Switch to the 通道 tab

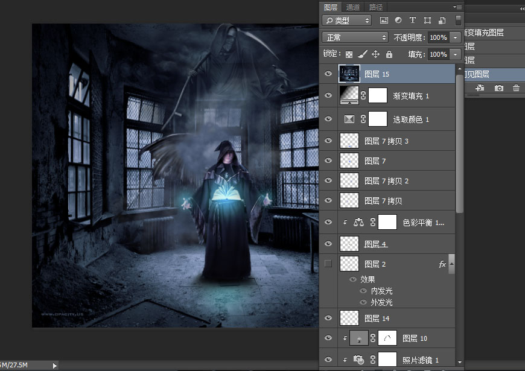[353, 7]
